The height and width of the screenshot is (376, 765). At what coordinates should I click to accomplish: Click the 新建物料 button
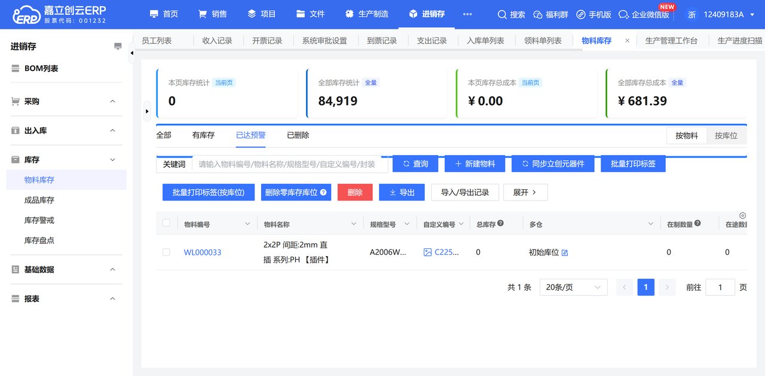tap(475, 164)
